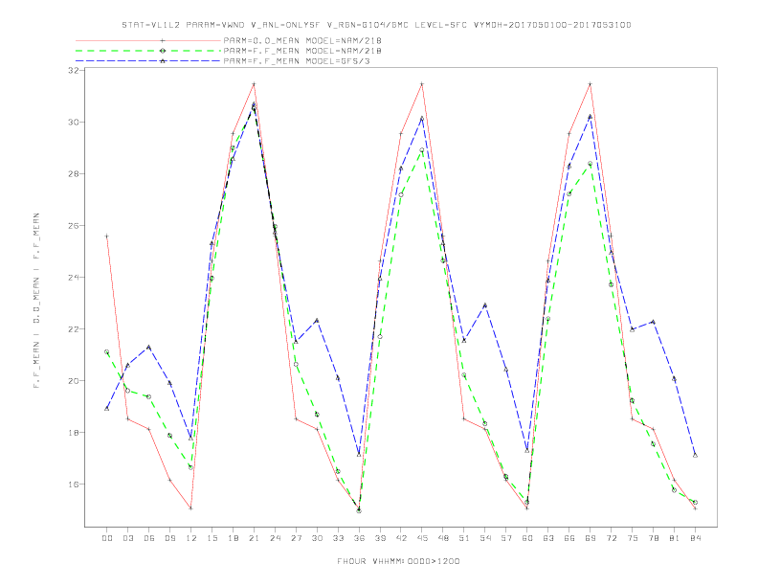Click the chart title beginning STAT=VL1L2 PARAM=VWND
Screen dimensions: 758x586
click(376, 25)
